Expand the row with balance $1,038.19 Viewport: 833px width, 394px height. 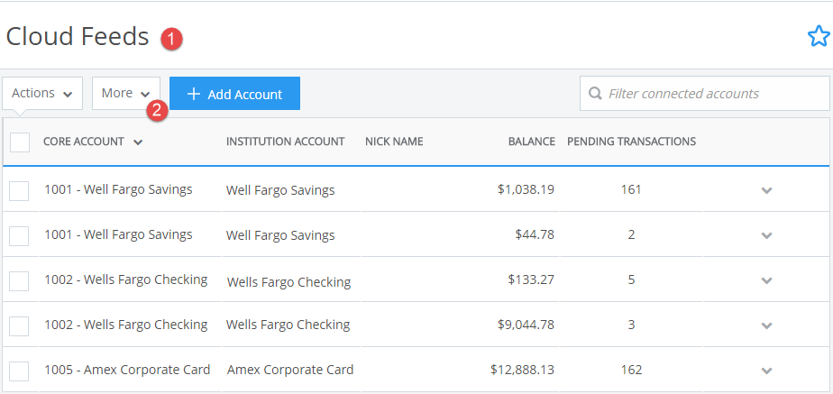tap(766, 190)
